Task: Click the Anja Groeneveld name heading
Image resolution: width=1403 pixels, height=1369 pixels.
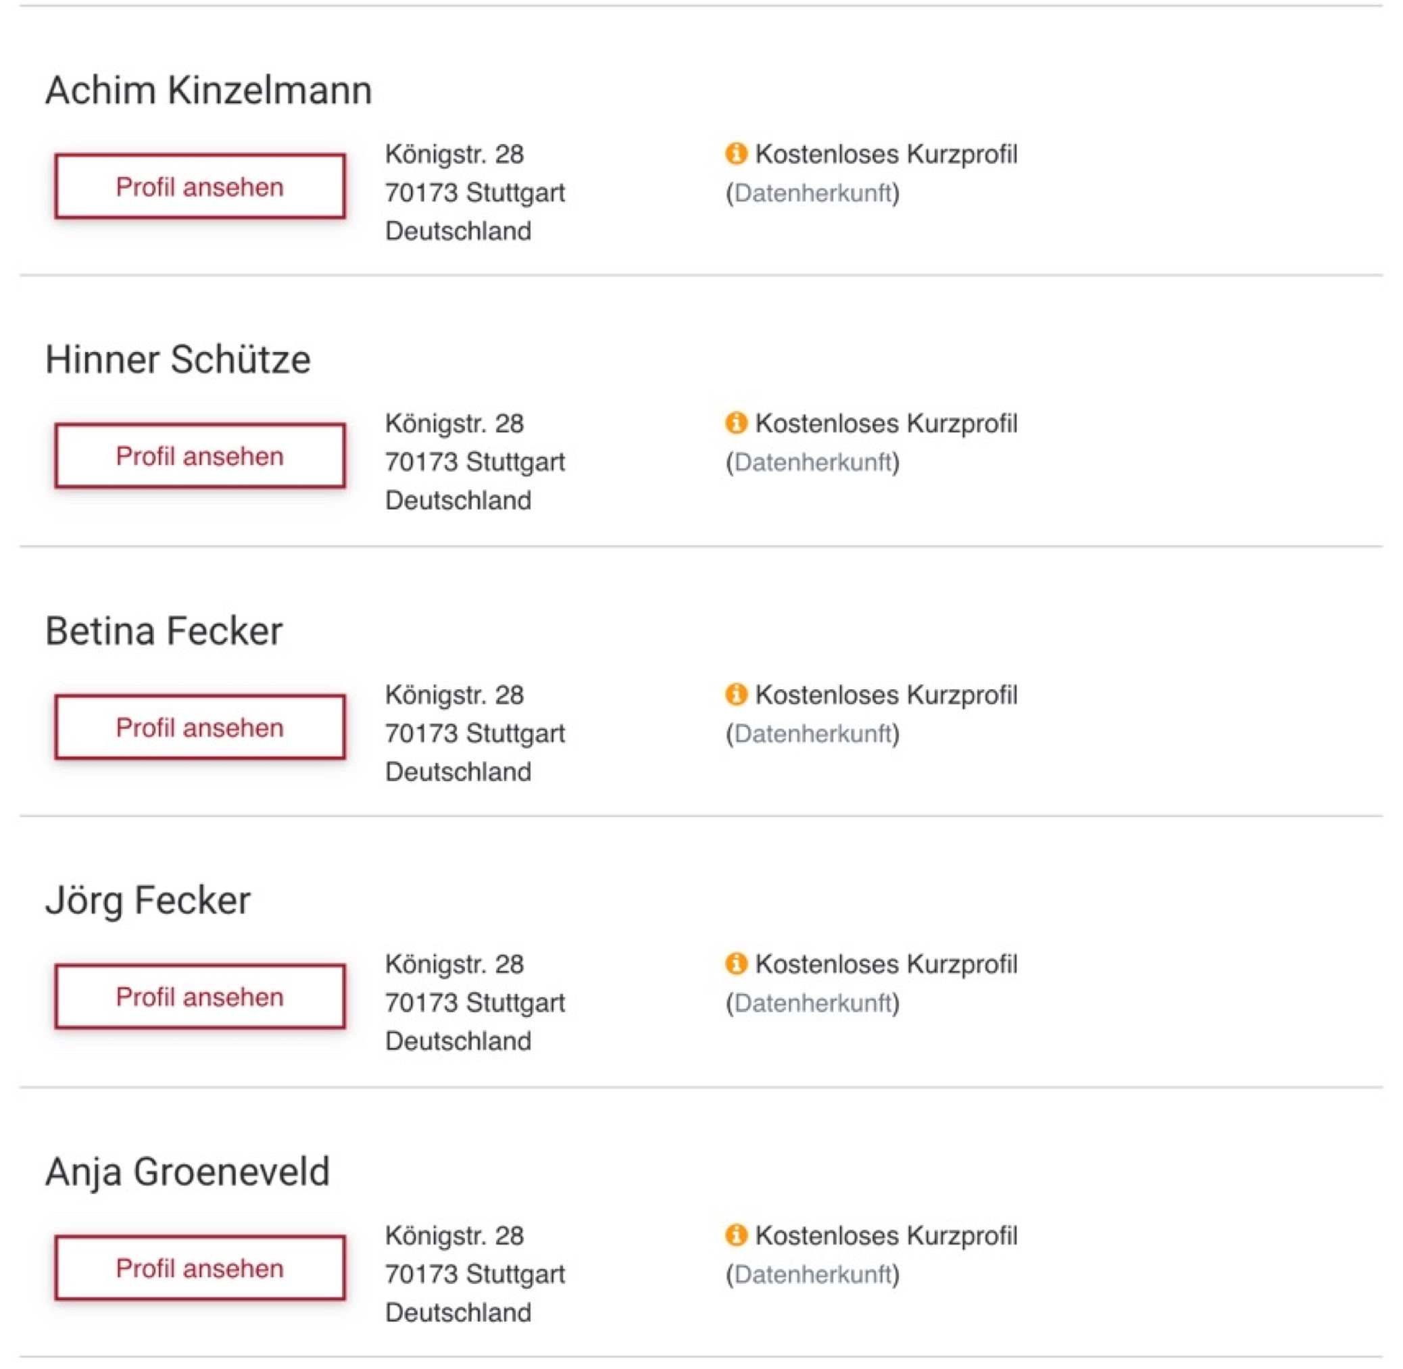Action: click(x=188, y=1171)
